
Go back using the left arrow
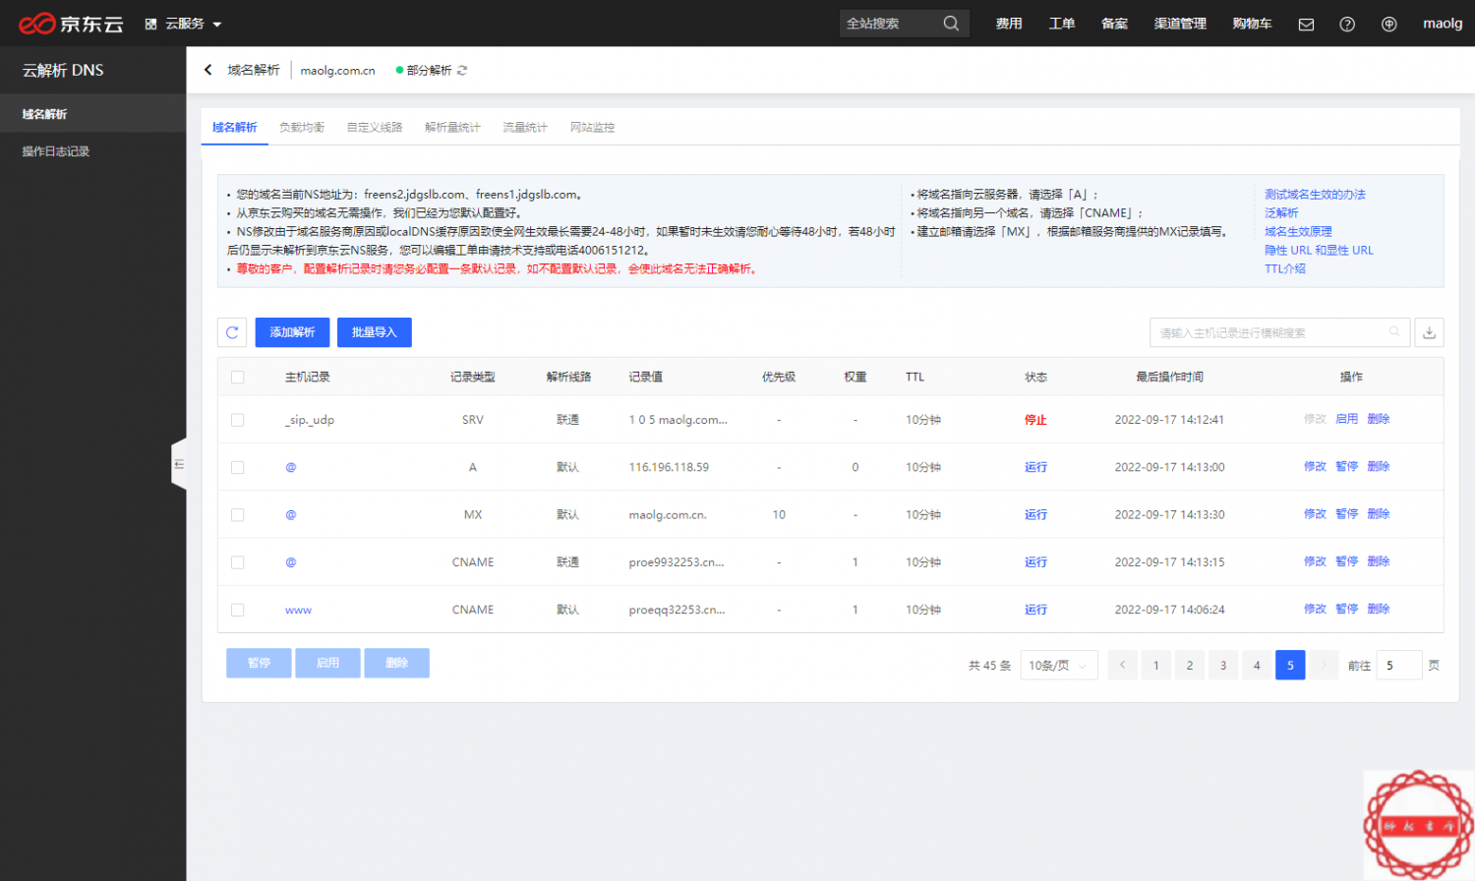pyautogui.click(x=207, y=70)
